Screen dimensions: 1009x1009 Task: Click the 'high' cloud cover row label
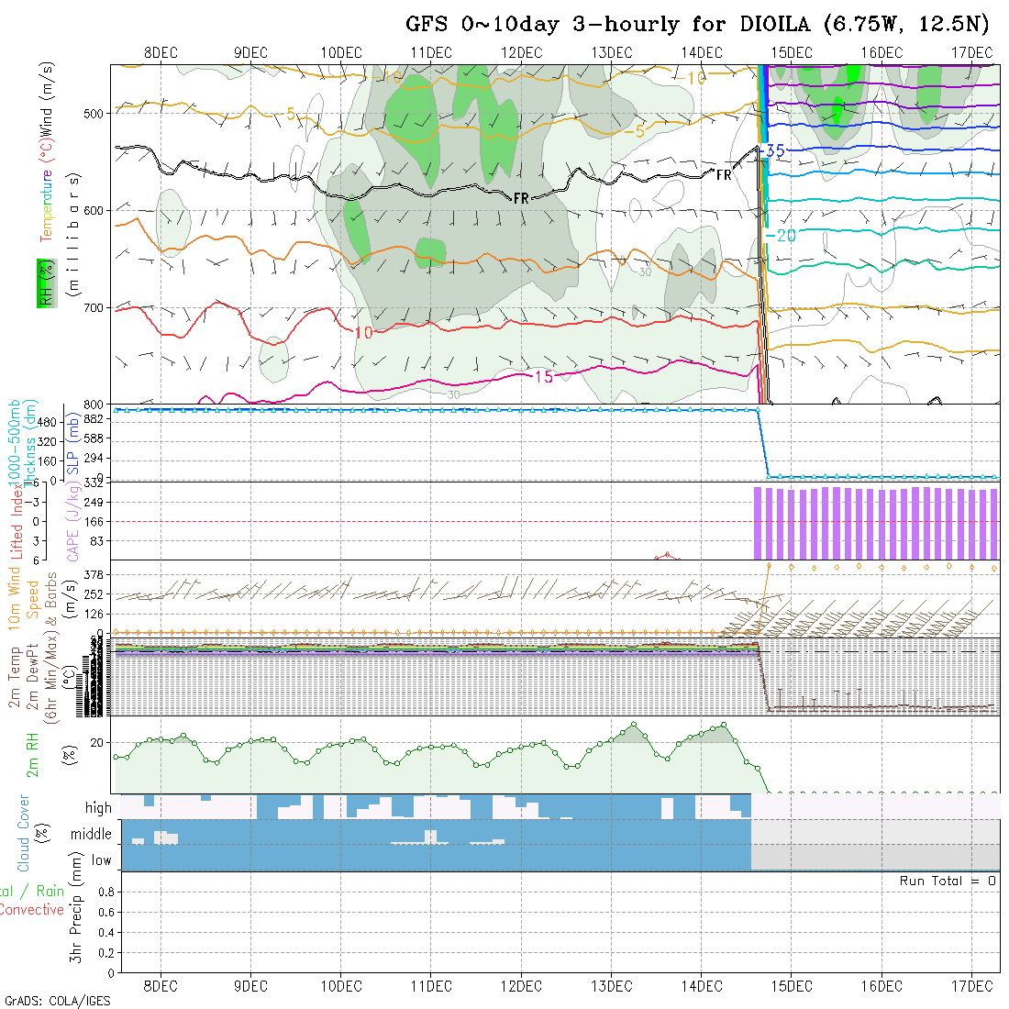(x=98, y=808)
